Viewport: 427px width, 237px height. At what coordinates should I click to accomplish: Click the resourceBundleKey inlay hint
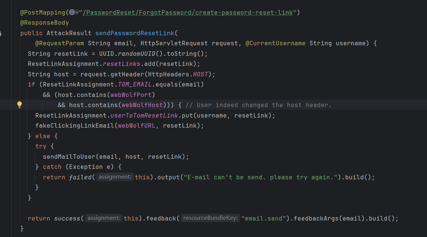click(210, 218)
